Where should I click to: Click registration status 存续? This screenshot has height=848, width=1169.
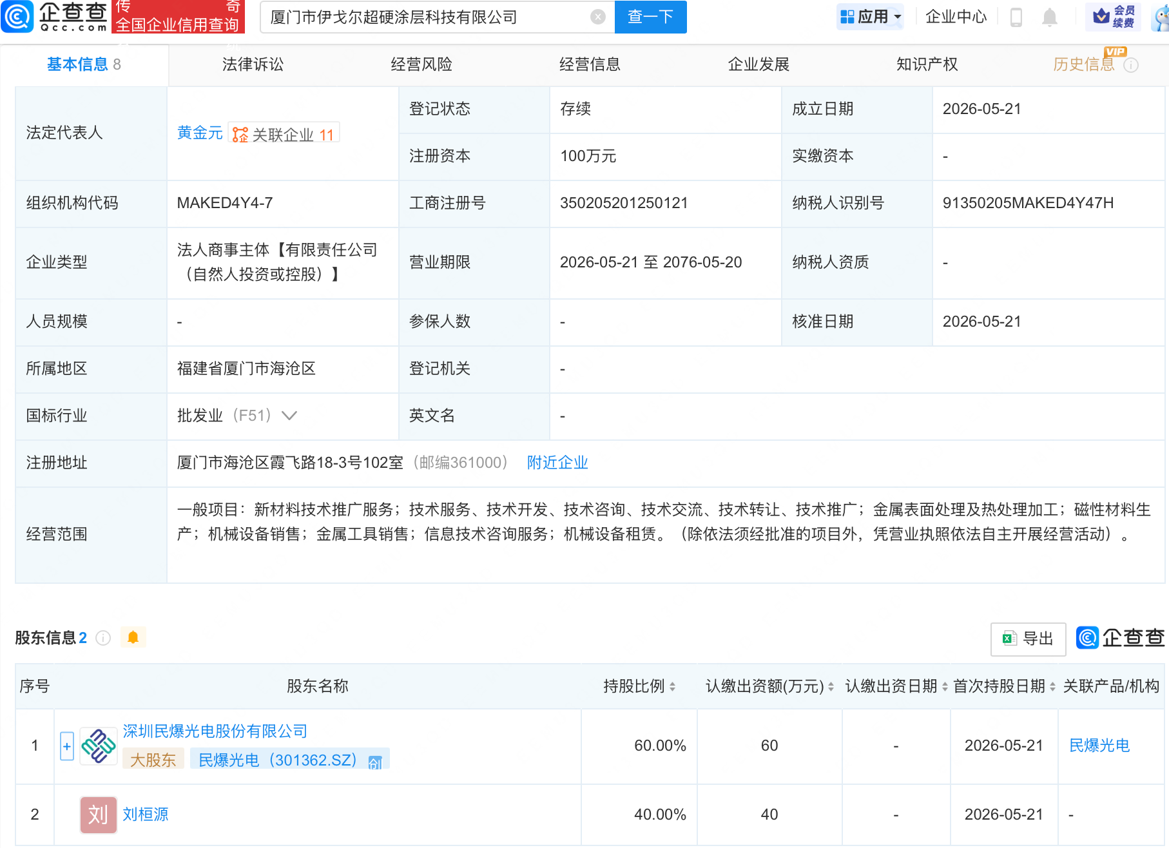575,109
